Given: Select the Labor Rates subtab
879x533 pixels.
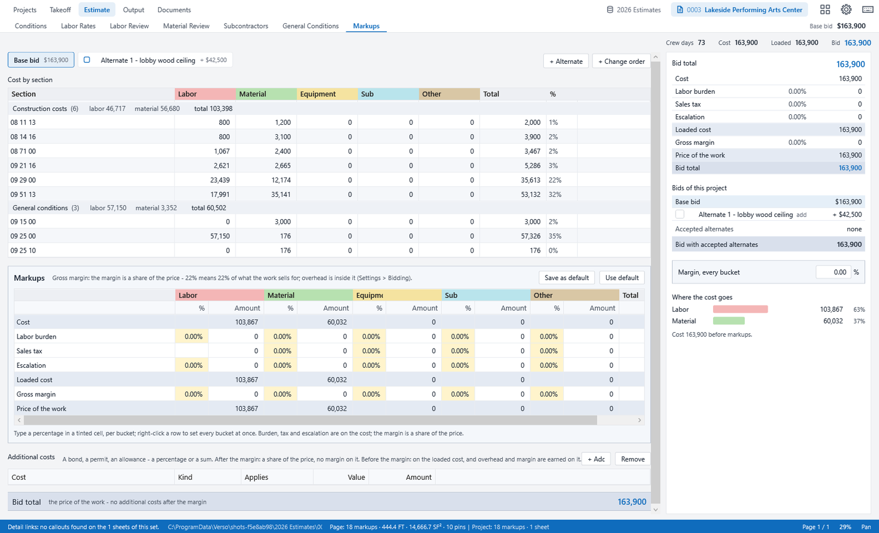Looking at the screenshot, I should (78, 26).
